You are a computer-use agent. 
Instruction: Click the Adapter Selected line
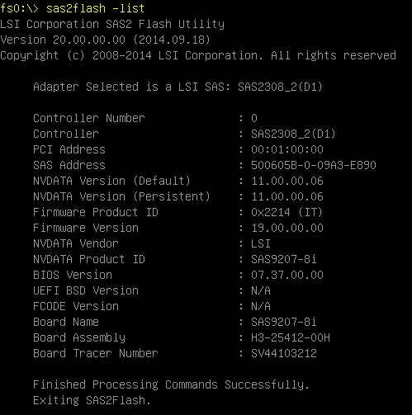(x=178, y=87)
